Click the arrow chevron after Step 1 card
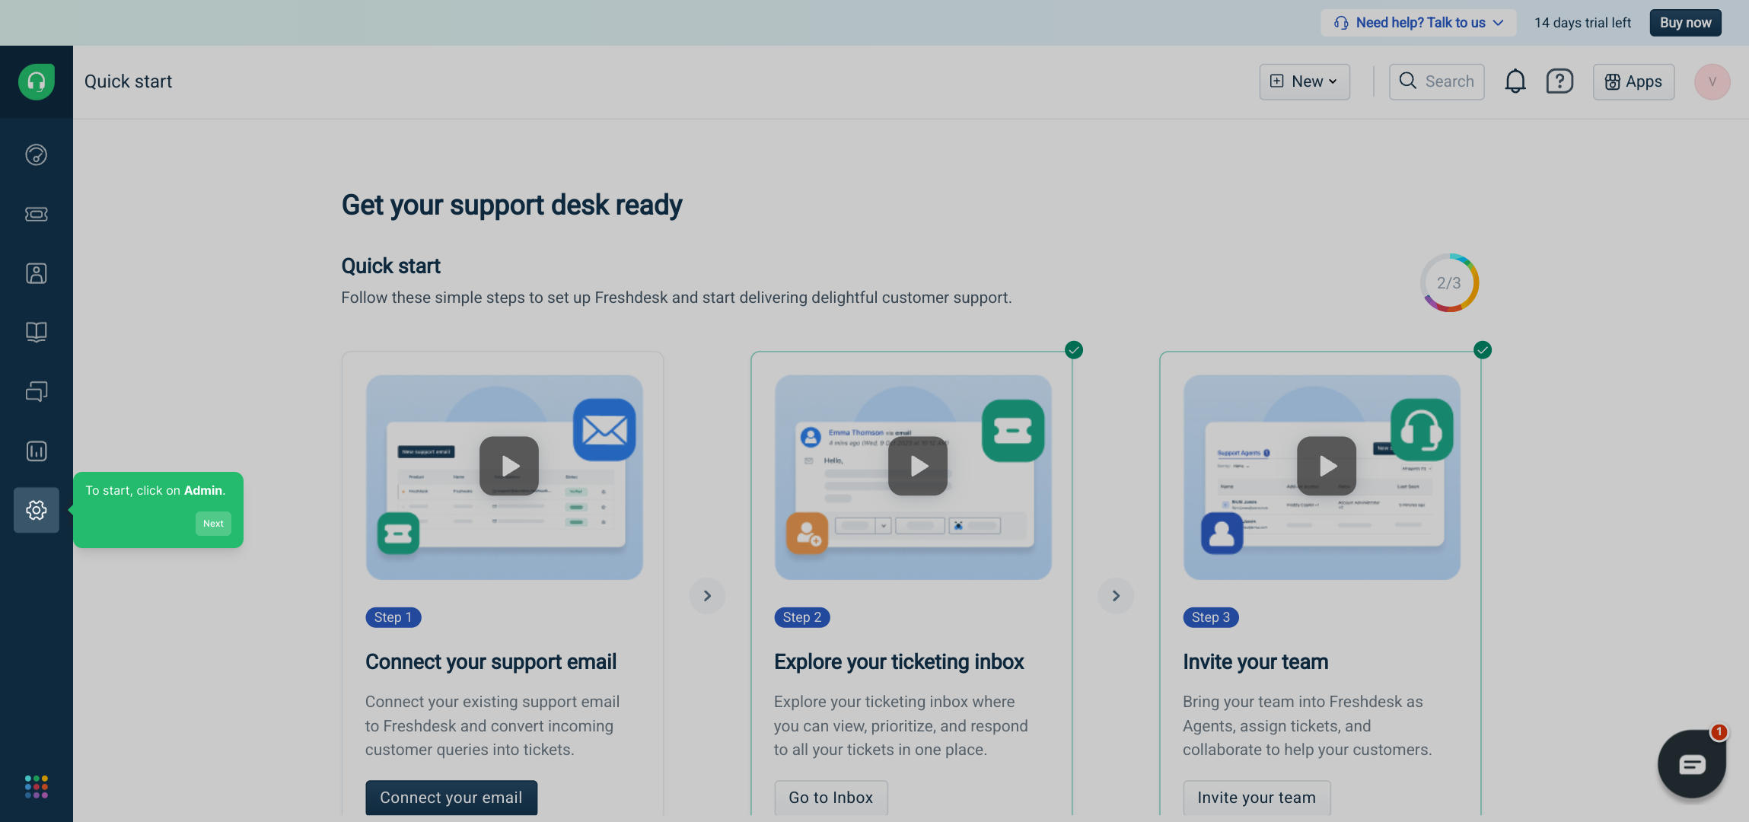1749x822 pixels. 707,596
